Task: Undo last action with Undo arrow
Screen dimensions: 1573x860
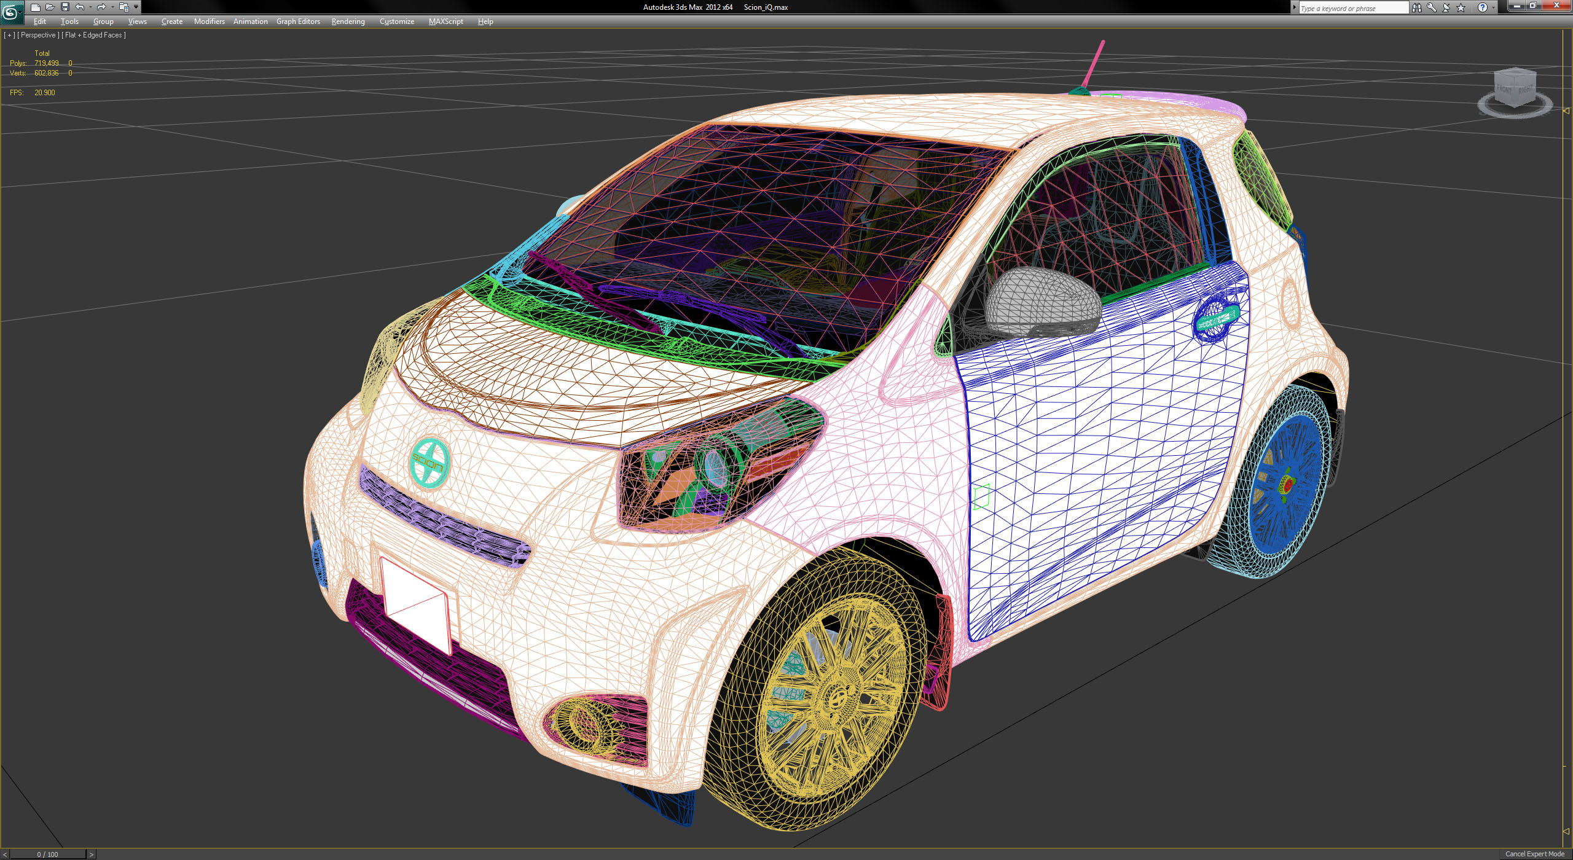Action: coord(79,7)
